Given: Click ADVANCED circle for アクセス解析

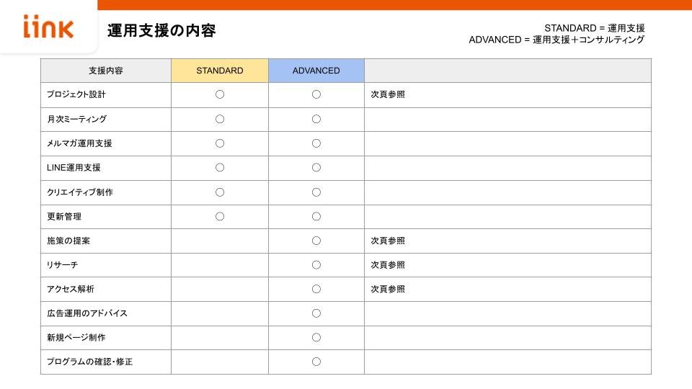Looking at the screenshot, I should coord(316,290).
